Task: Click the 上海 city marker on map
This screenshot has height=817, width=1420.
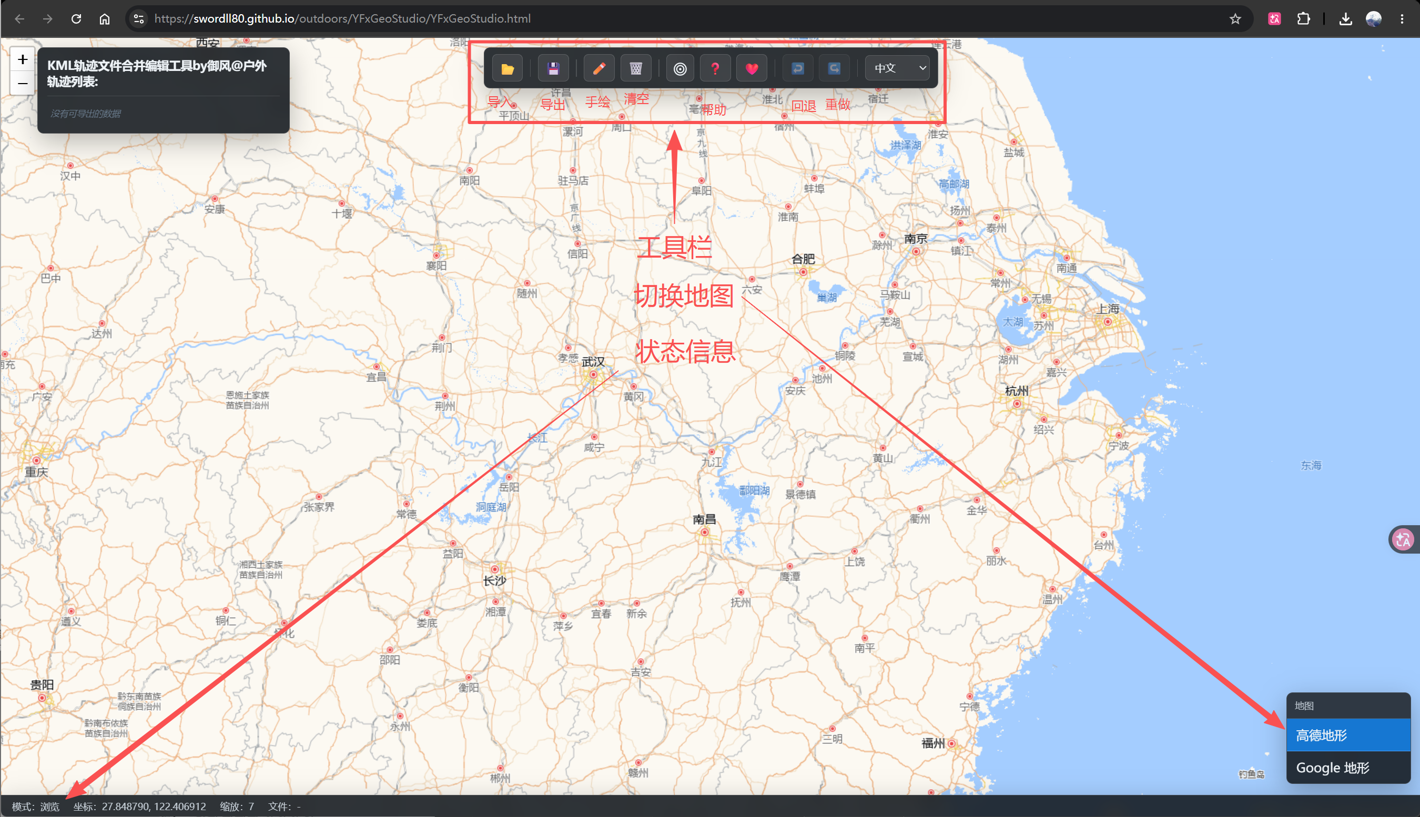Action: click(1108, 322)
